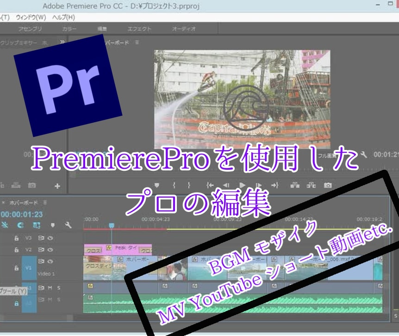Show hidden panels via double chevron
Image resolution: width=399 pixels, height=336 pixels.
[62, 42]
